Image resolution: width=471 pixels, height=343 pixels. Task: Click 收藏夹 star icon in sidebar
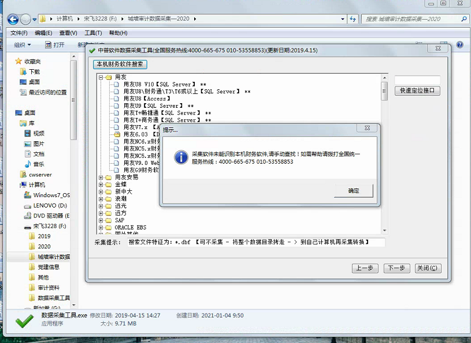[x=18, y=61]
